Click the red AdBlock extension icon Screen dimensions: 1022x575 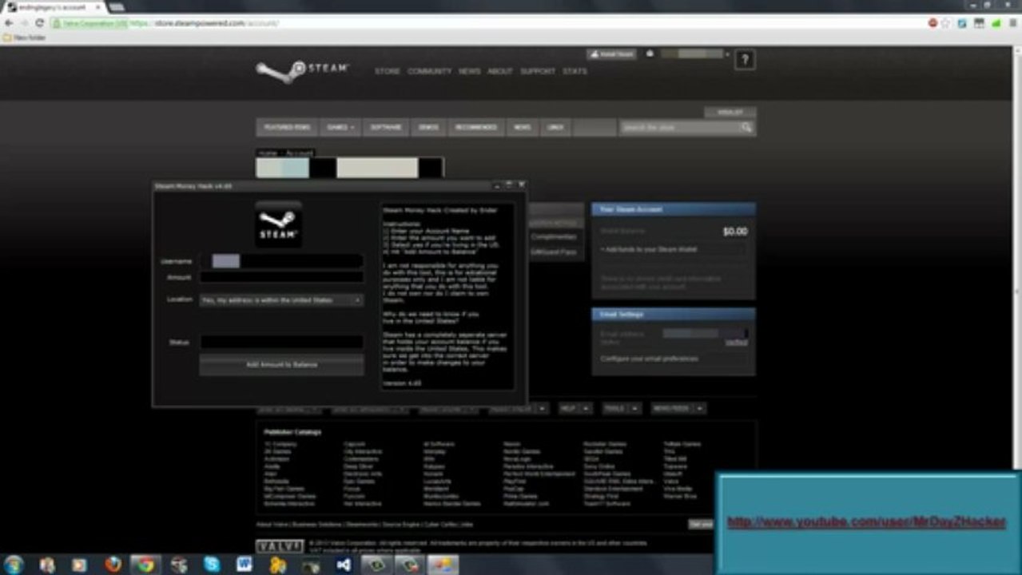(x=933, y=23)
